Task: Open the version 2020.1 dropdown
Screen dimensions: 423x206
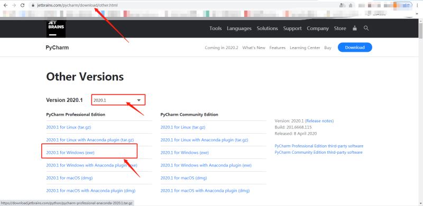Action: coord(118,100)
